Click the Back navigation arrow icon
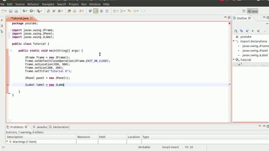The height and width of the screenshot is (151, 269). 135,11
